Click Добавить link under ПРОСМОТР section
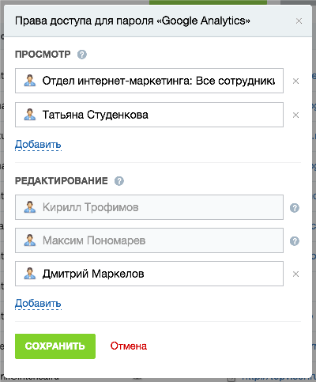Image resolution: width=316 pixels, height=382 pixels. tap(38, 145)
